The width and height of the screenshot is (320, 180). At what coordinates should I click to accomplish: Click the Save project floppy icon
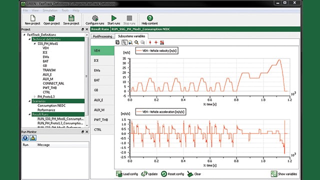[71, 18]
